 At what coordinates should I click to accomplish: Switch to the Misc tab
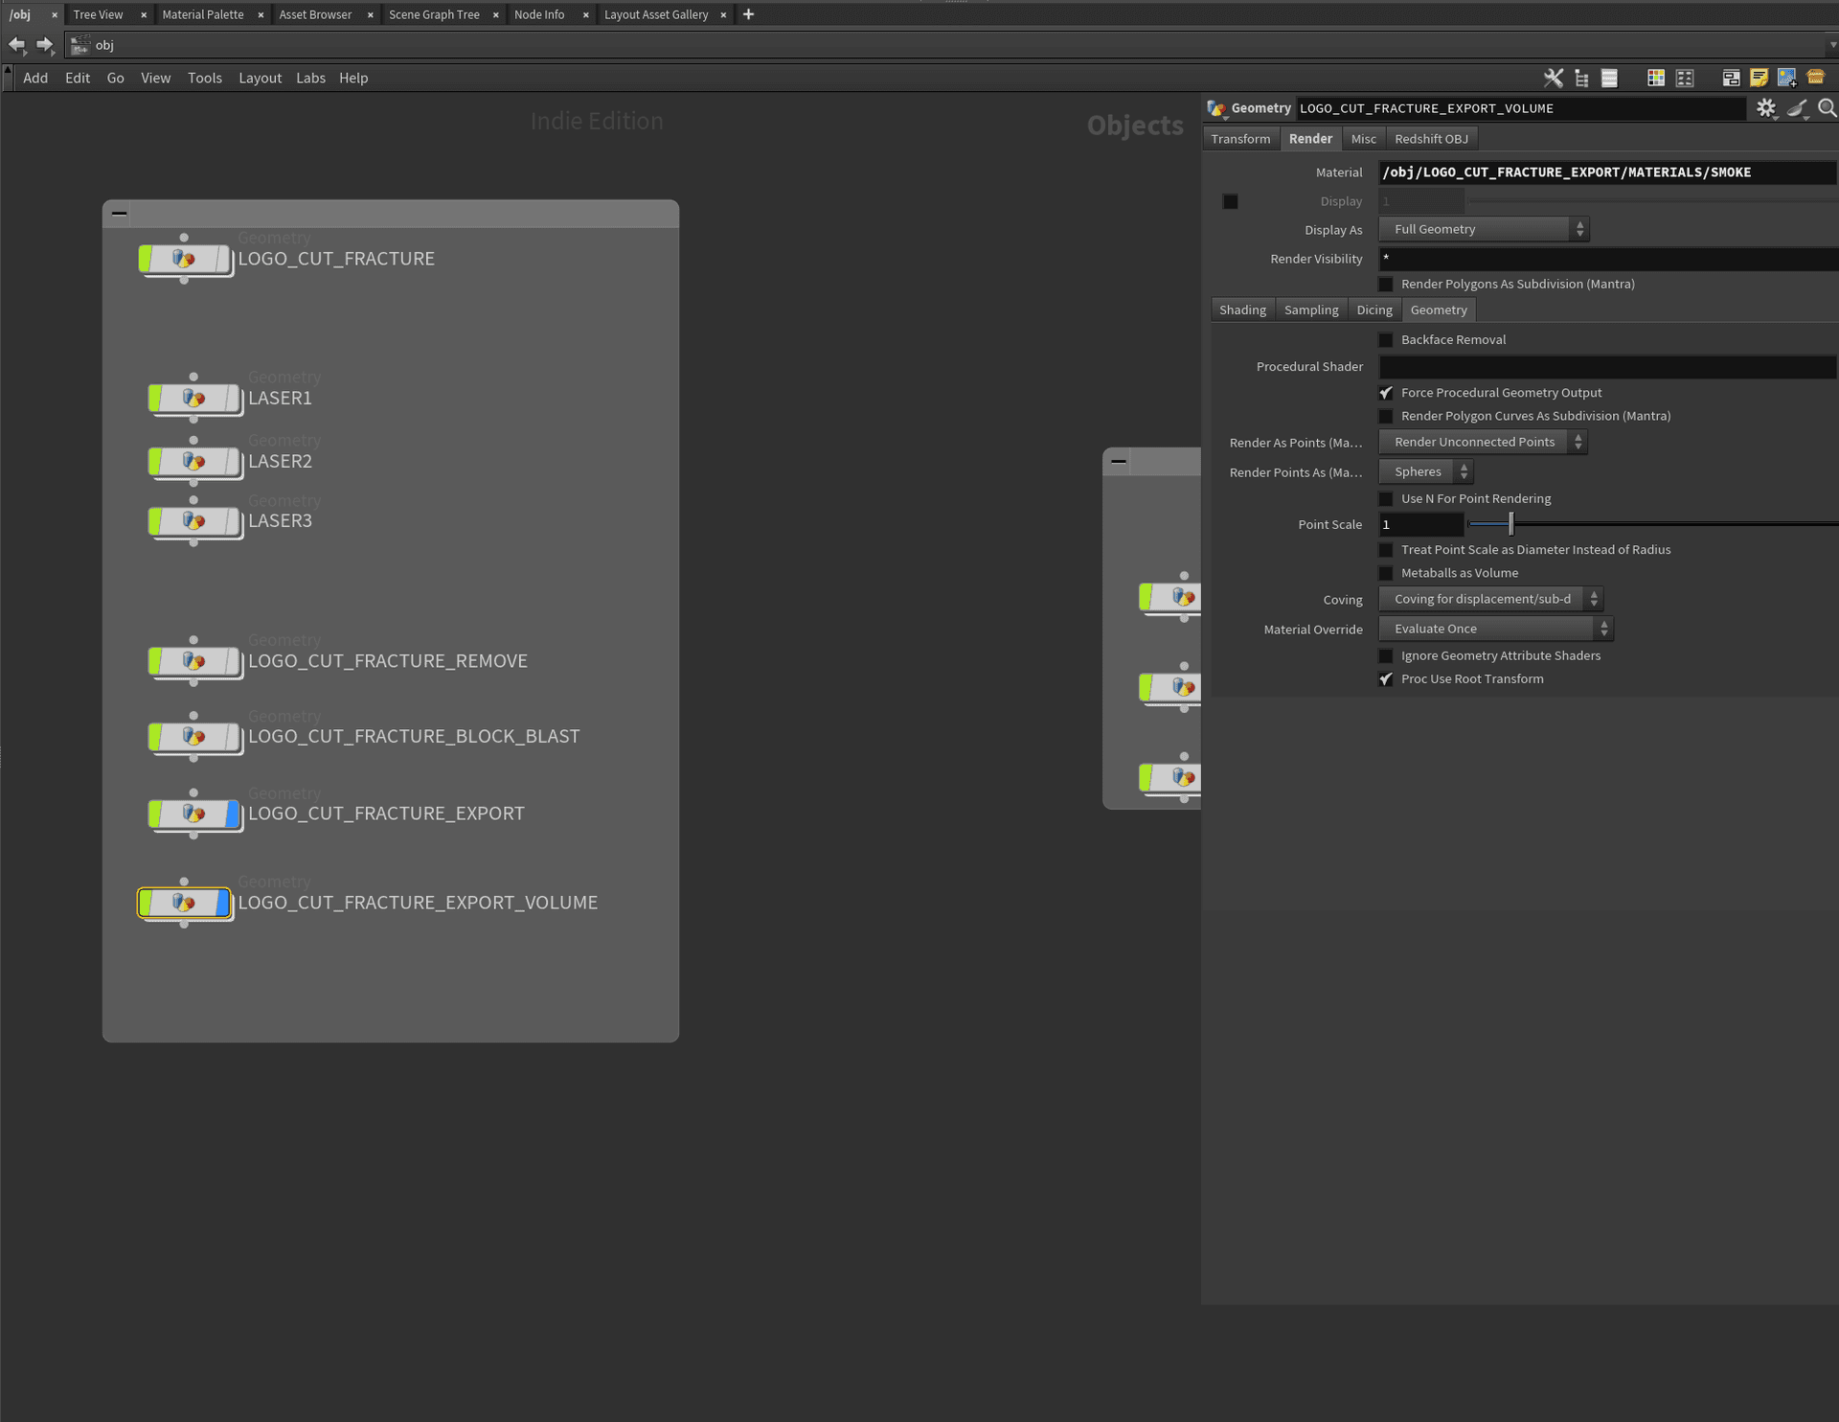pos(1363,139)
